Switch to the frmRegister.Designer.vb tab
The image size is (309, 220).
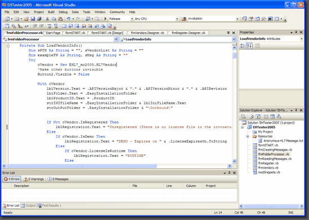tap(188, 33)
